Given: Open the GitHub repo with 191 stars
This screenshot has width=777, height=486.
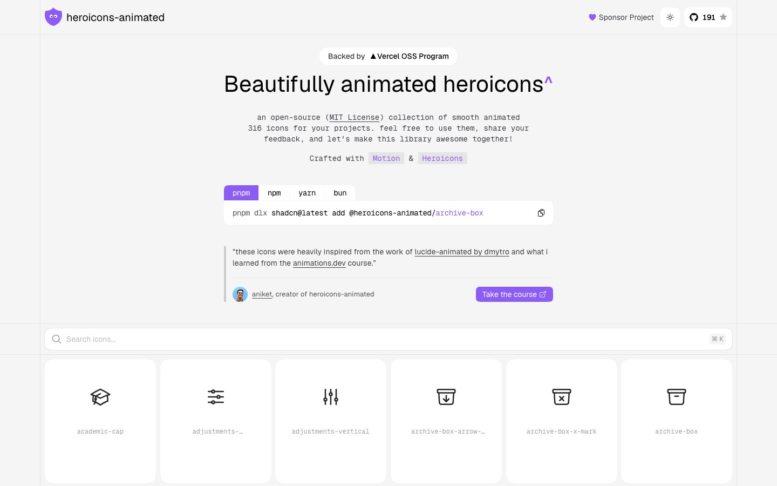Looking at the screenshot, I should [x=708, y=17].
